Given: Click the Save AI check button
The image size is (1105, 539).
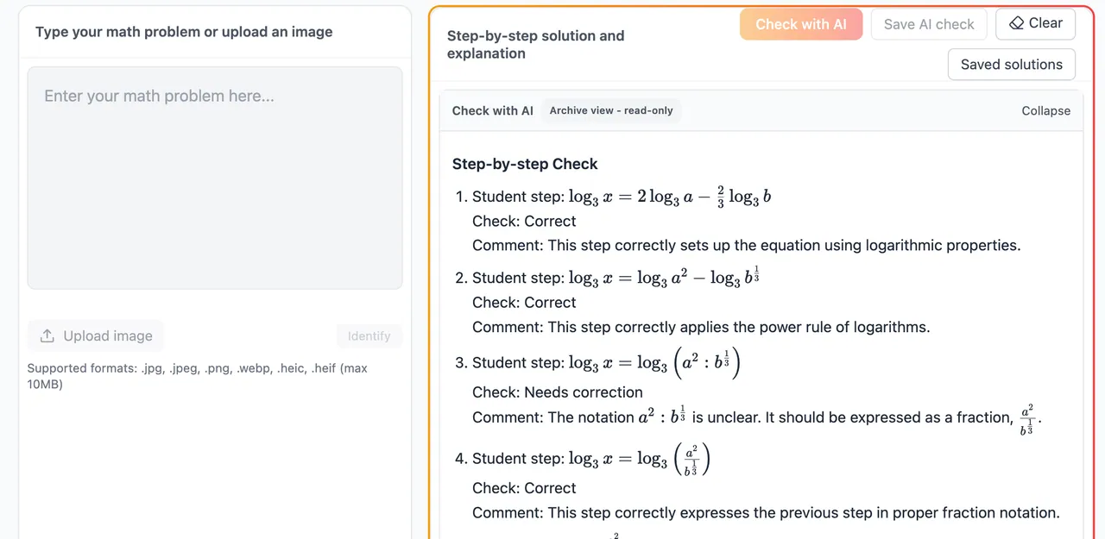Looking at the screenshot, I should click(x=929, y=24).
